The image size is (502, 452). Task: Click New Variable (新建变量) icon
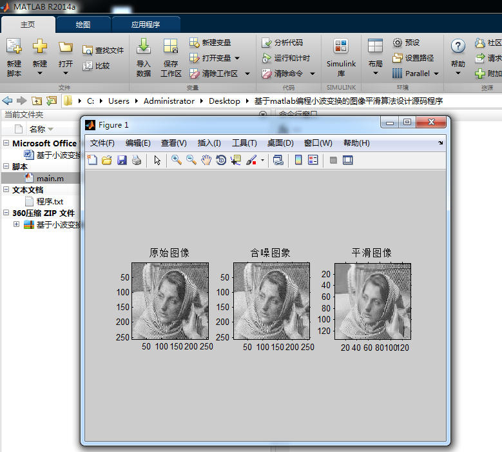[194, 43]
